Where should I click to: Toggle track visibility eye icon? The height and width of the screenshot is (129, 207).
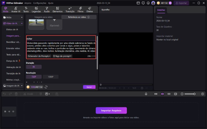(x=9, y=111)
